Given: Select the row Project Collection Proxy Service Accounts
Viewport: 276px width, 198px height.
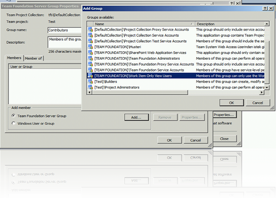Looking at the screenshot, I should pos(176,29).
